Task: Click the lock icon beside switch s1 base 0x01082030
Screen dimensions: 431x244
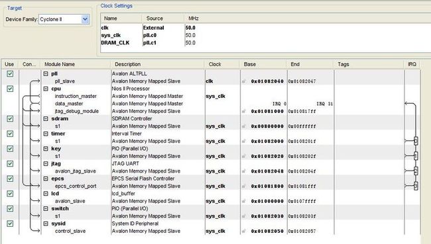Action: coord(243,216)
